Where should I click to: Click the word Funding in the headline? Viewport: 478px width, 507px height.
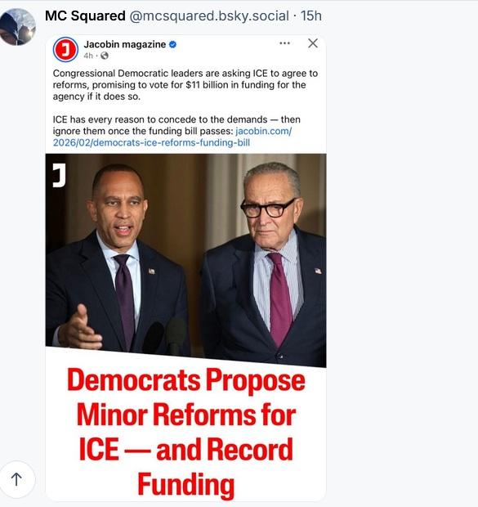(x=185, y=484)
